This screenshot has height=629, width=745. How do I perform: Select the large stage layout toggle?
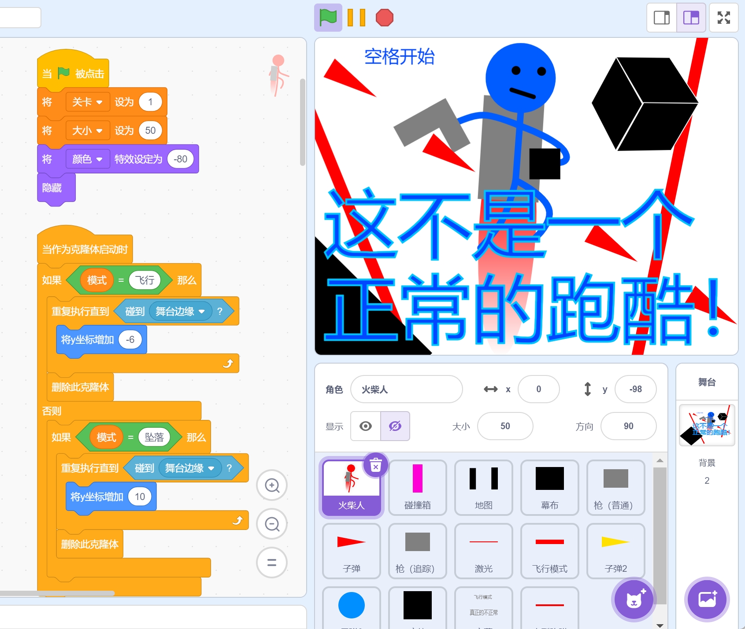(x=691, y=18)
